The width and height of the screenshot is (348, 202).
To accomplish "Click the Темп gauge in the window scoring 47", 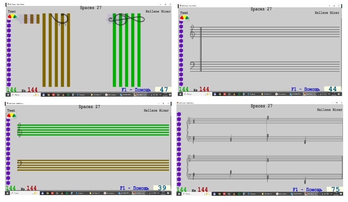I will click(x=12, y=16).
